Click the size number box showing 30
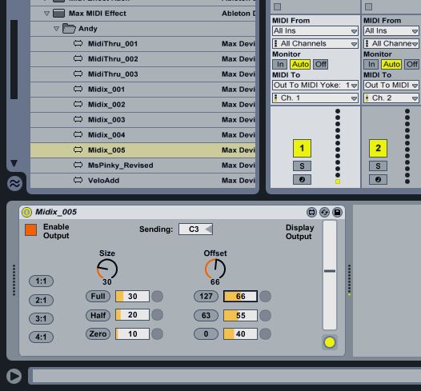This screenshot has width=421, height=391. pos(132,297)
